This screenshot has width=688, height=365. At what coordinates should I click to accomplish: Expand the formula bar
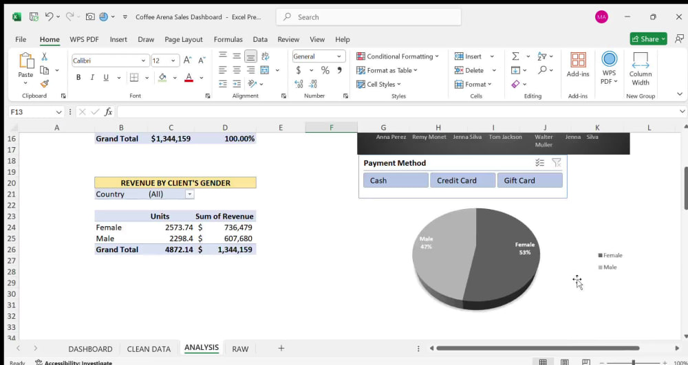tap(682, 112)
